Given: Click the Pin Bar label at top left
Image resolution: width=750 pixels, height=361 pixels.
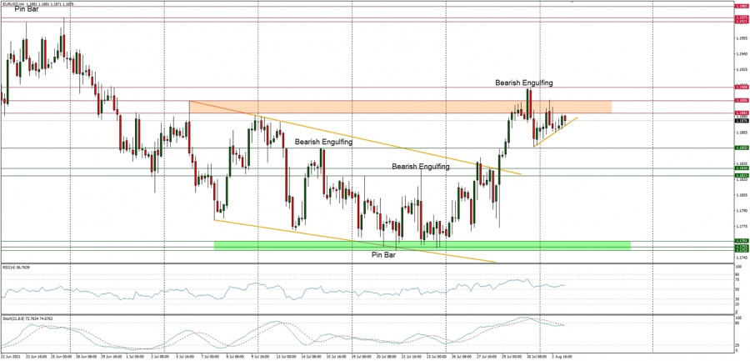Looking at the screenshot, I should point(26,9).
